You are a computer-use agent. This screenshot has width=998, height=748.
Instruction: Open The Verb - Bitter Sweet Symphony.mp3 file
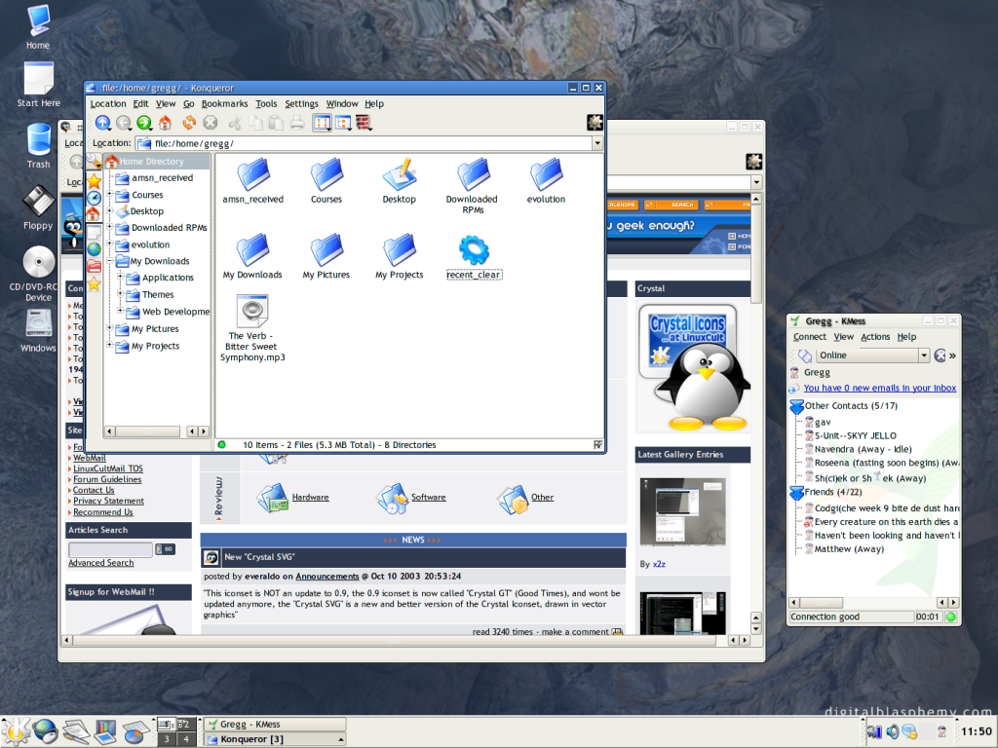point(252,327)
